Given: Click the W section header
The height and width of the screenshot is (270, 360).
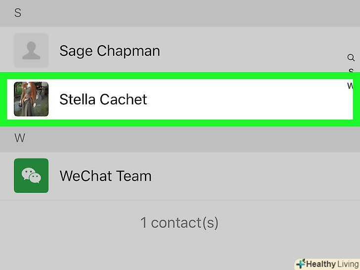Looking at the screenshot, I should [19, 138].
